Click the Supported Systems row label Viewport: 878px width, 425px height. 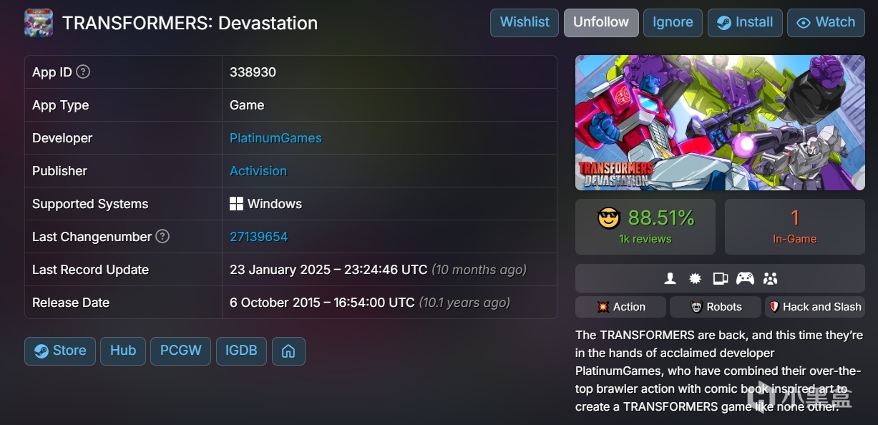coord(90,204)
